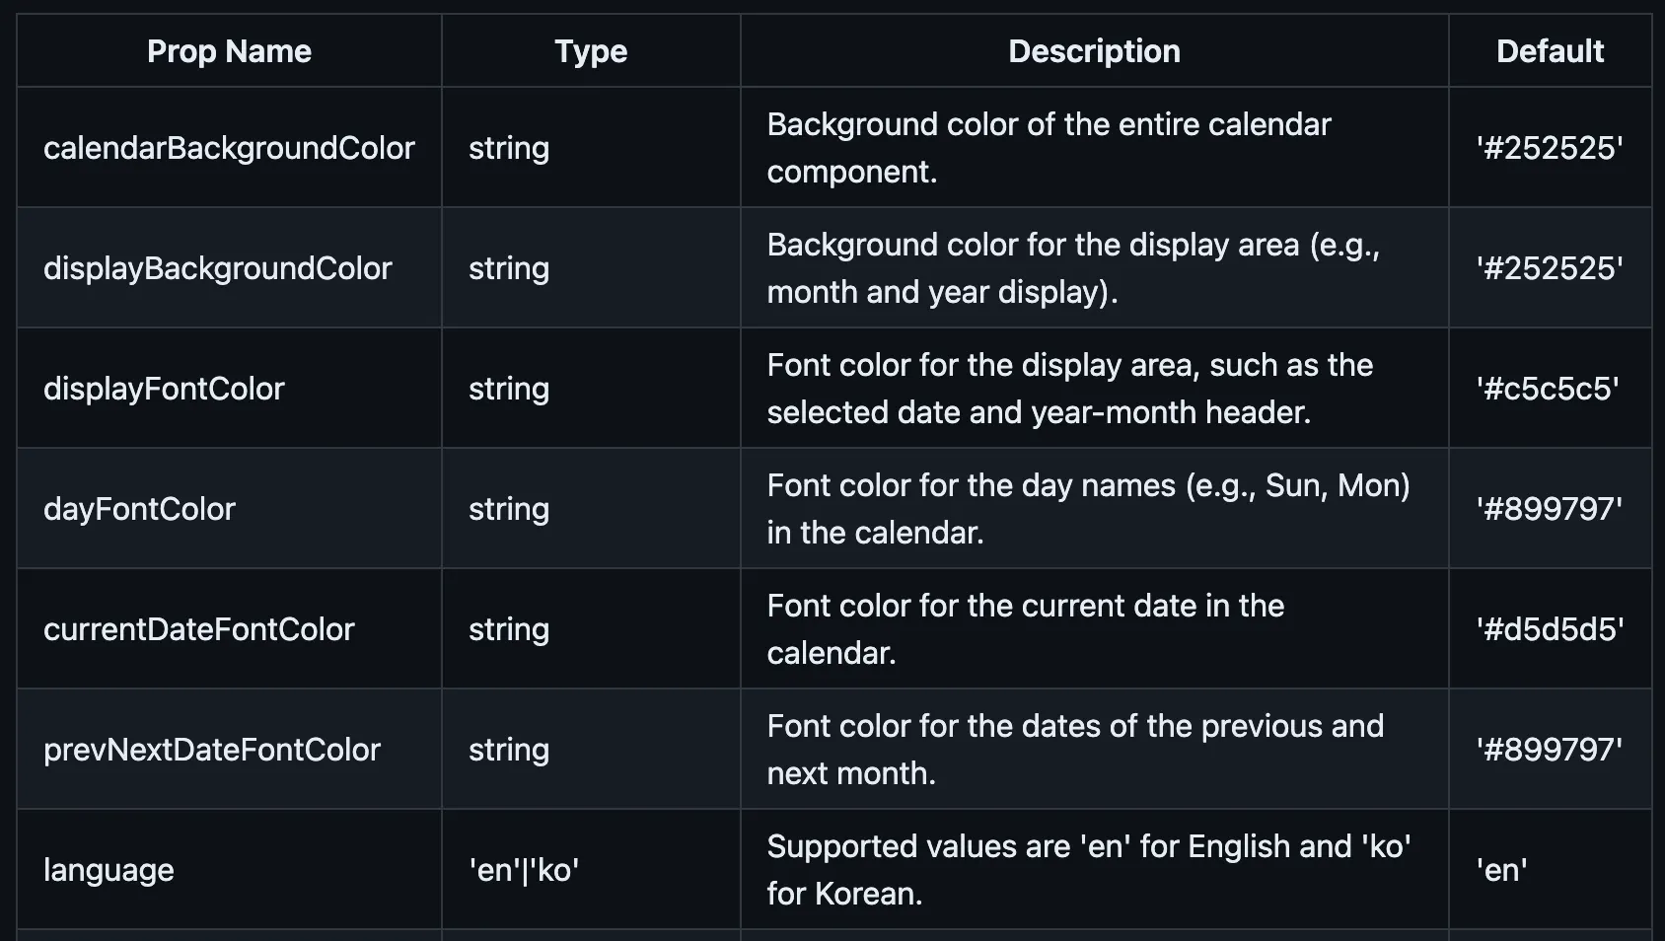Select the currentDateFontColor prop name
This screenshot has height=941, width=1665.
tap(199, 629)
